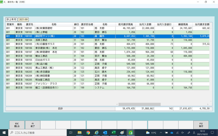Select the 青山工務店（株） row
The image size is (218, 136).
click(107, 68)
